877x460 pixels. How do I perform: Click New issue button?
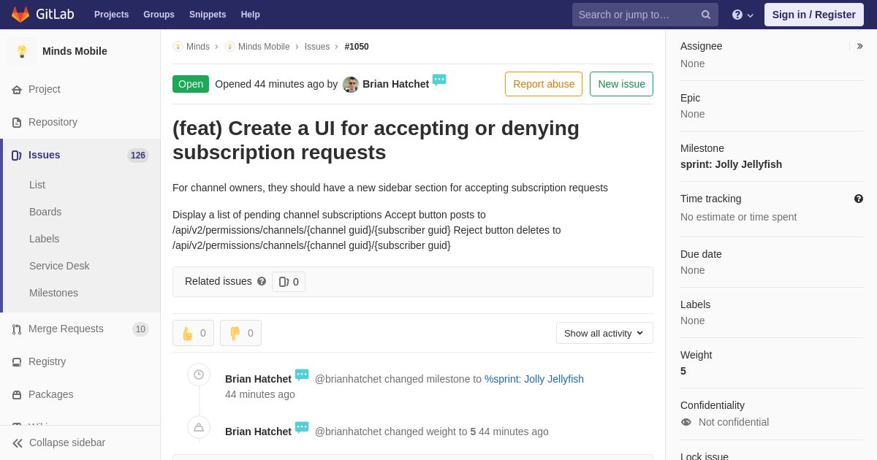[x=621, y=84]
